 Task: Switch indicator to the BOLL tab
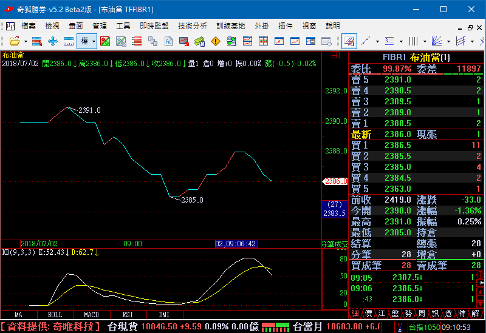(55, 315)
